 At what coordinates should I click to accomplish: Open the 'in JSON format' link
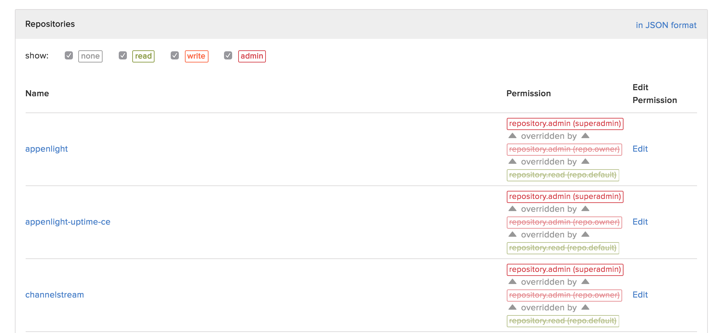666,25
